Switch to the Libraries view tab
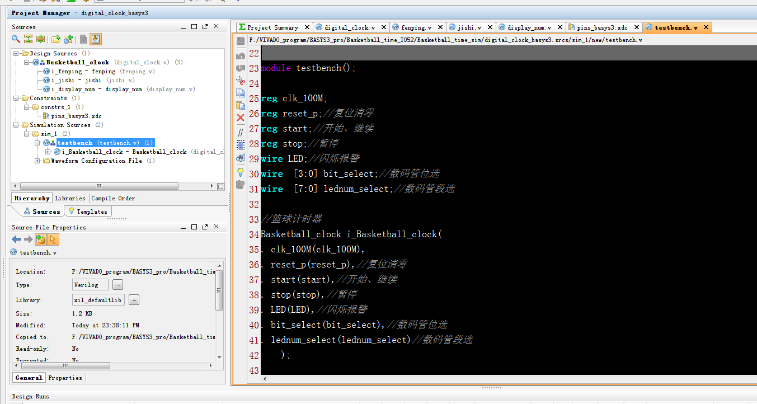 click(70, 198)
